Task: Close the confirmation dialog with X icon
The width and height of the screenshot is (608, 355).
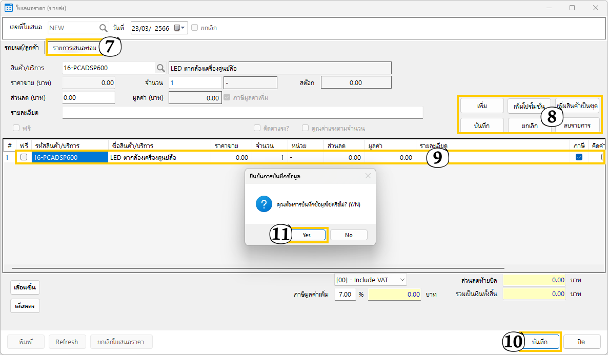Action: (368, 176)
